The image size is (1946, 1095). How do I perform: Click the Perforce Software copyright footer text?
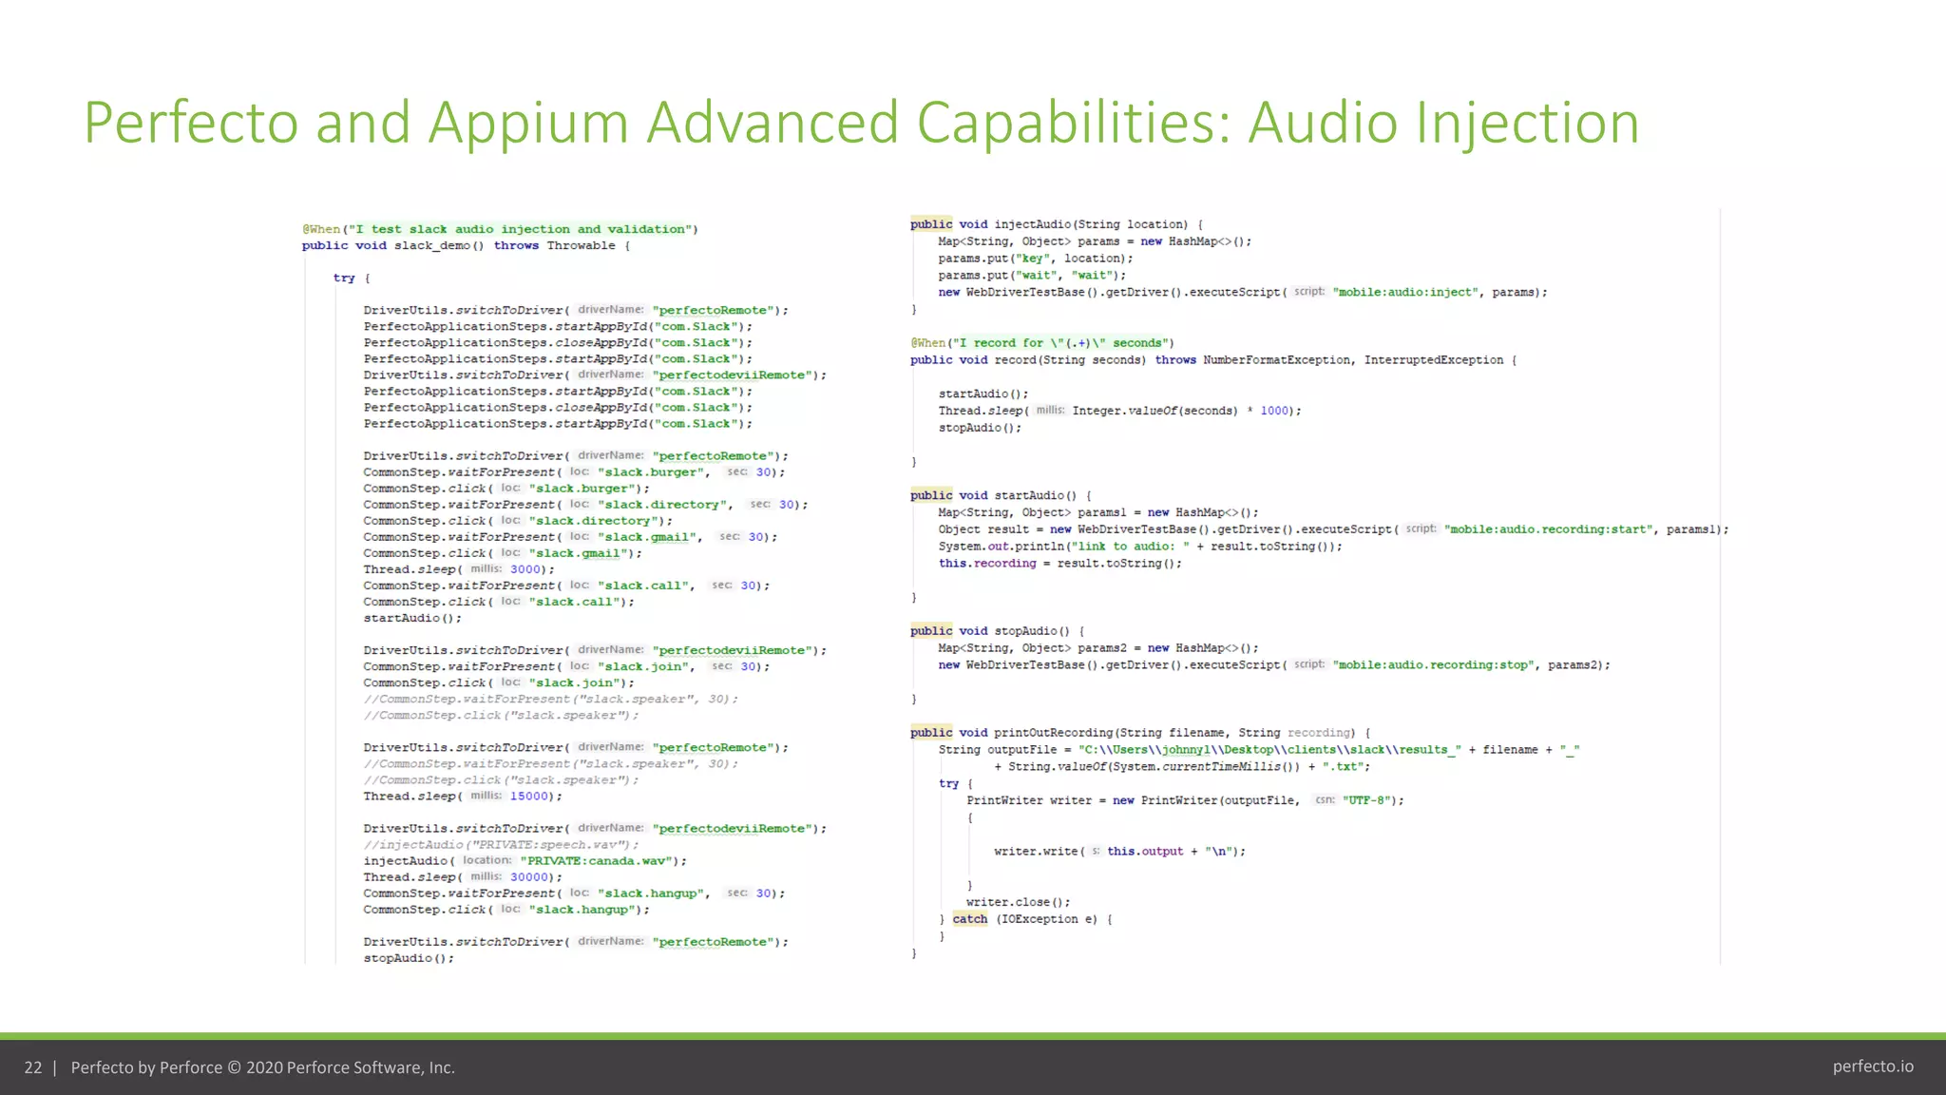click(x=263, y=1067)
